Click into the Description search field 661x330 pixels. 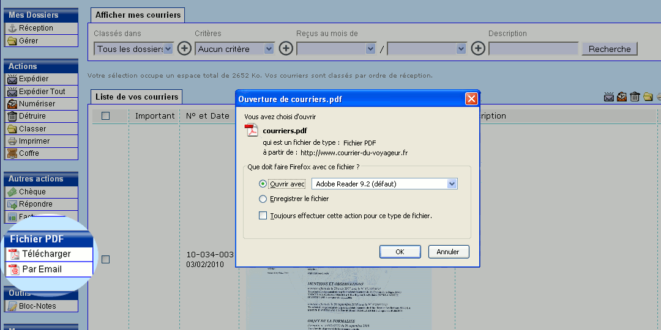pyautogui.click(x=533, y=49)
